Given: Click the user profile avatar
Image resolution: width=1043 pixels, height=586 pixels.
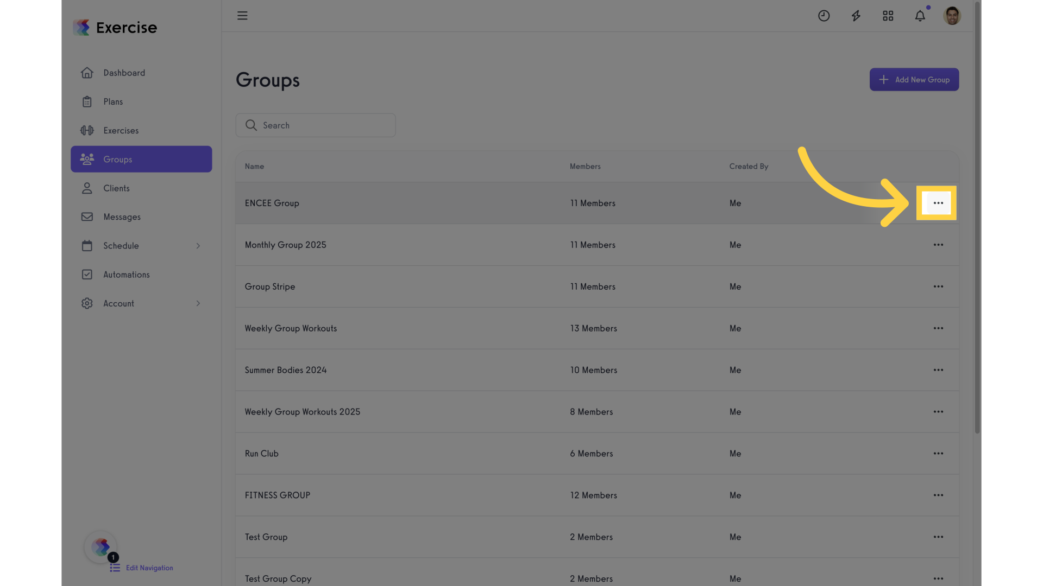Looking at the screenshot, I should [952, 16].
